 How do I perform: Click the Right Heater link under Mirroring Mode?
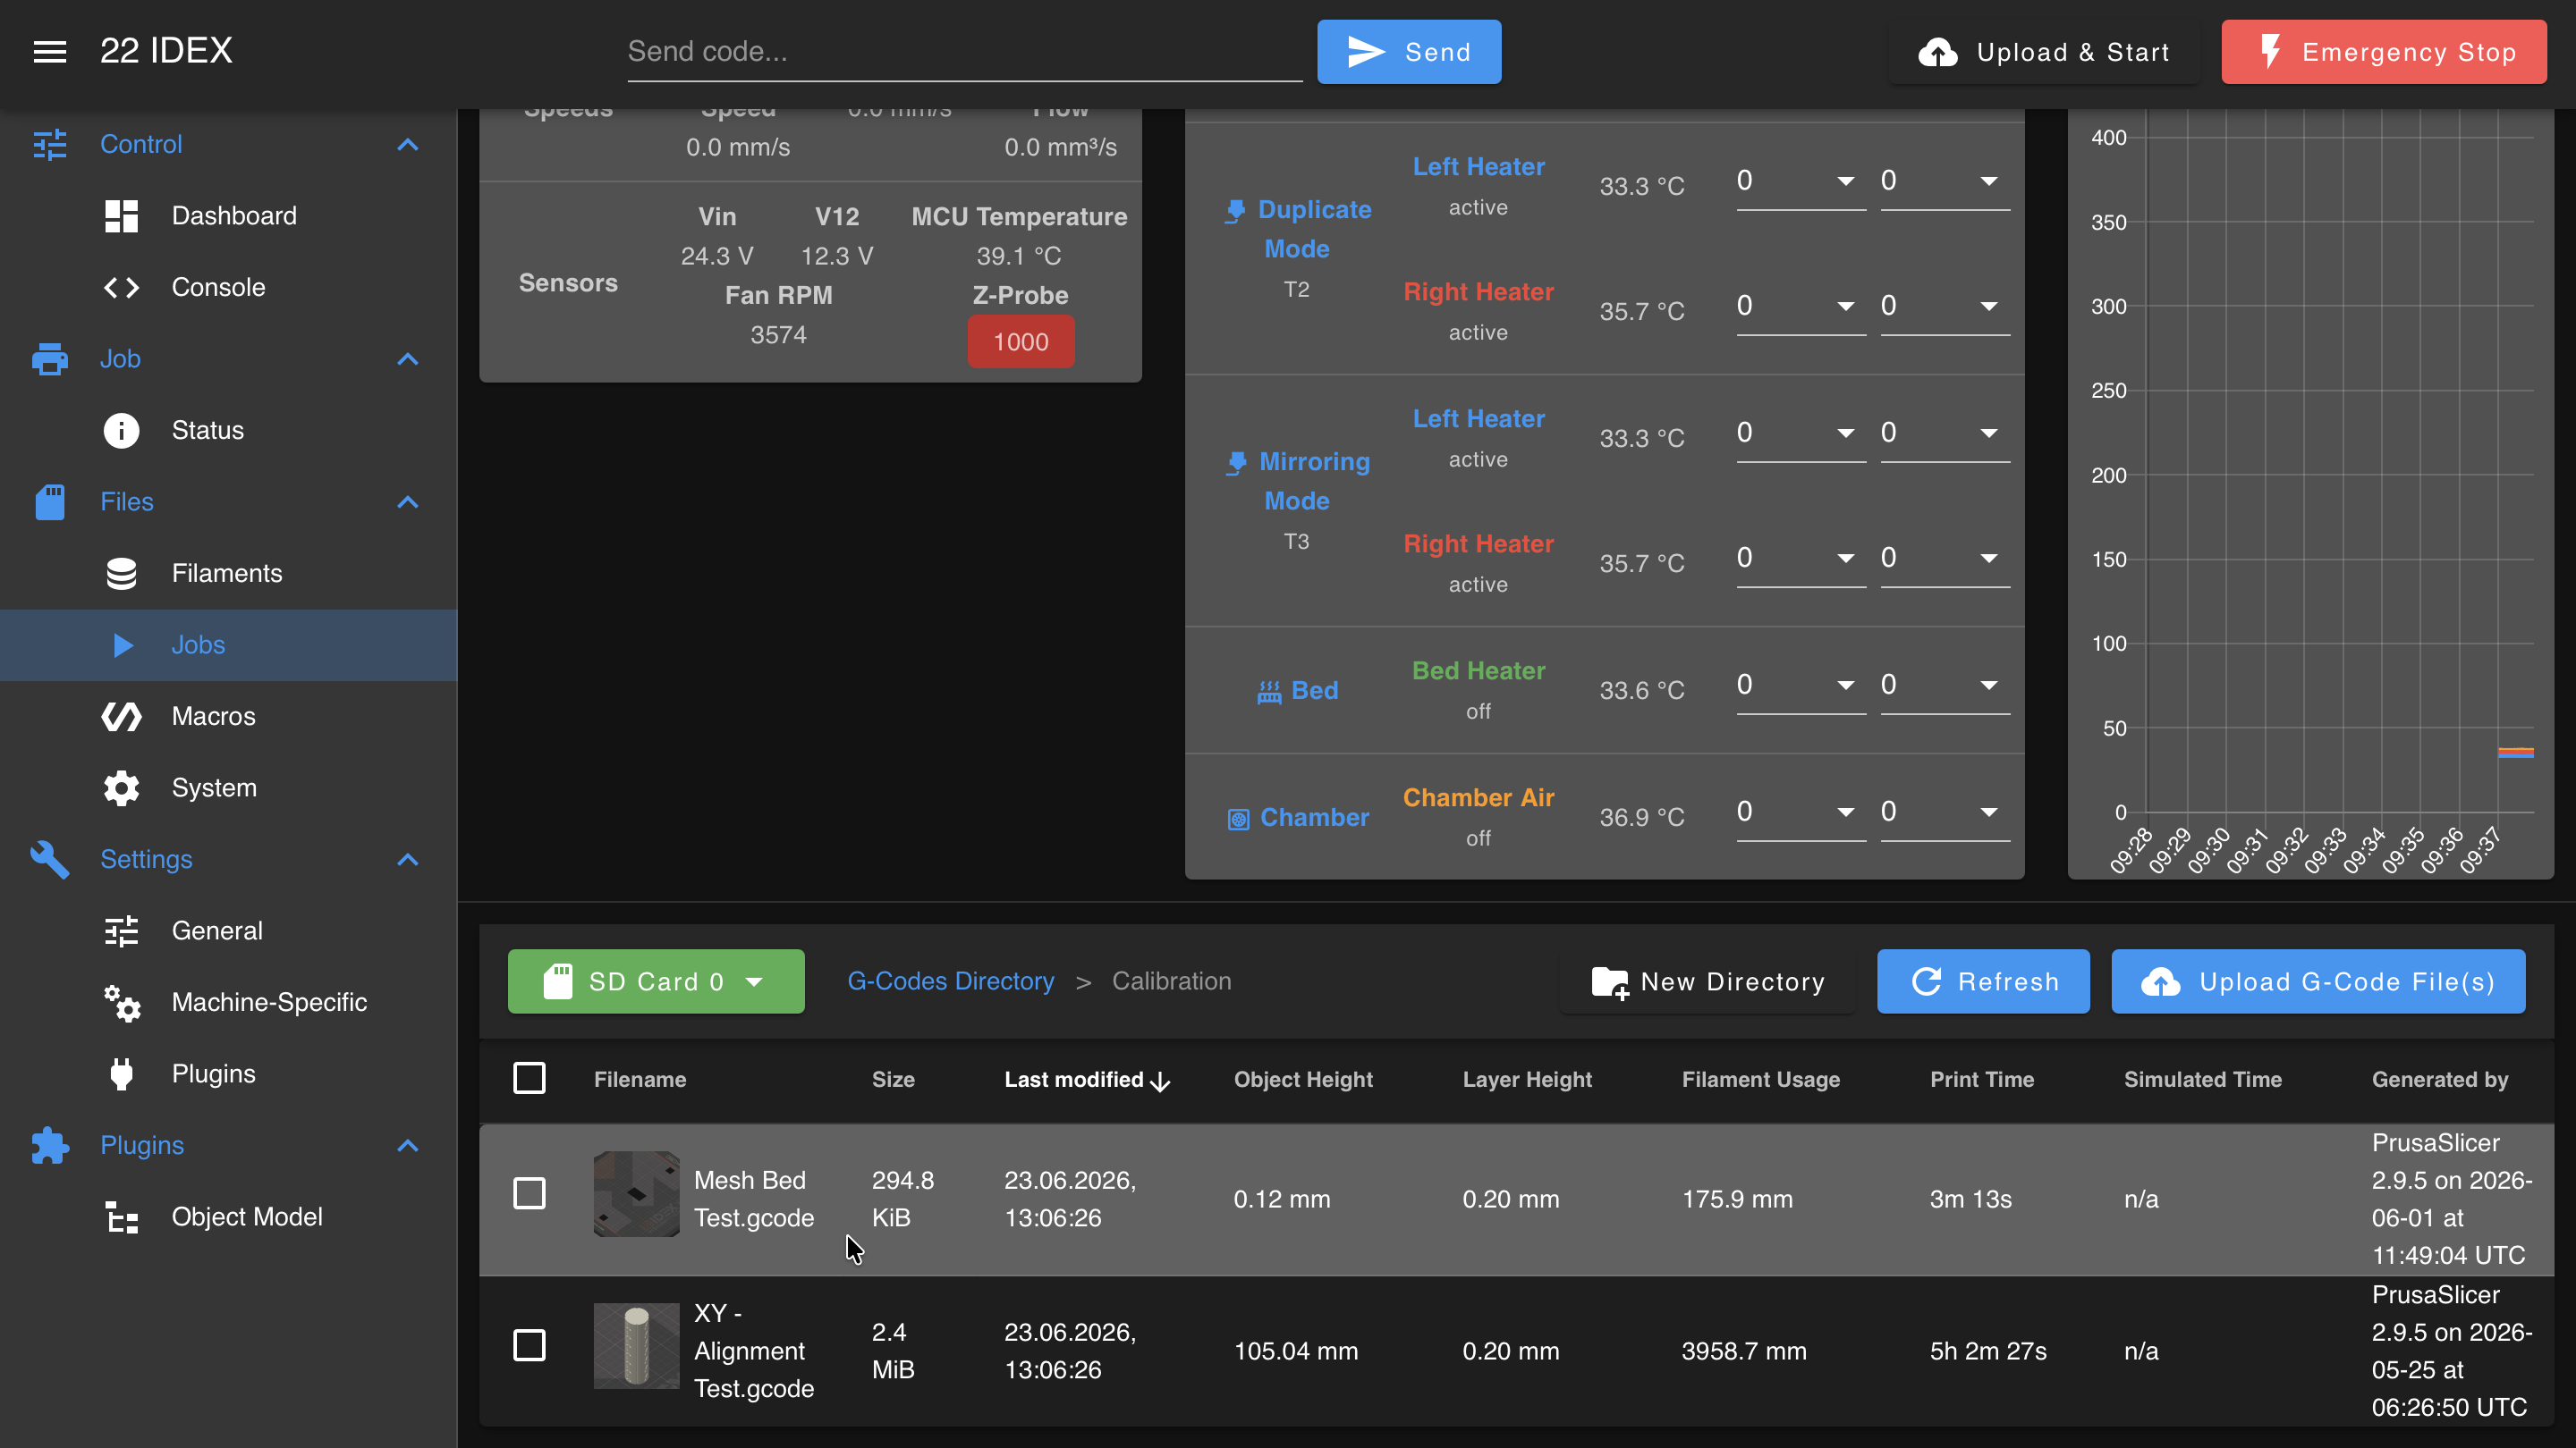(1478, 544)
